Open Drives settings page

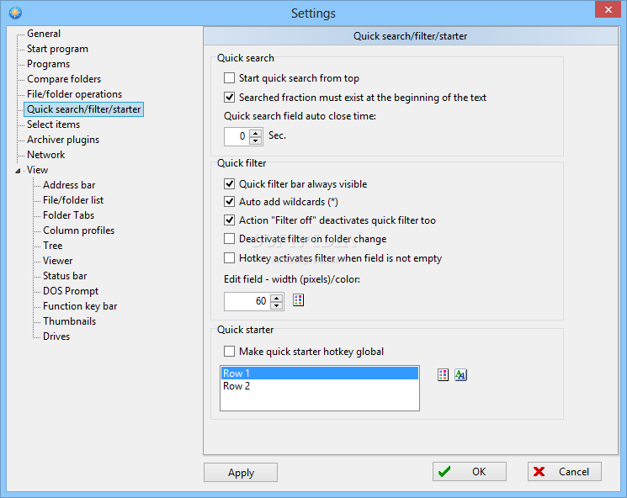(x=56, y=336)
